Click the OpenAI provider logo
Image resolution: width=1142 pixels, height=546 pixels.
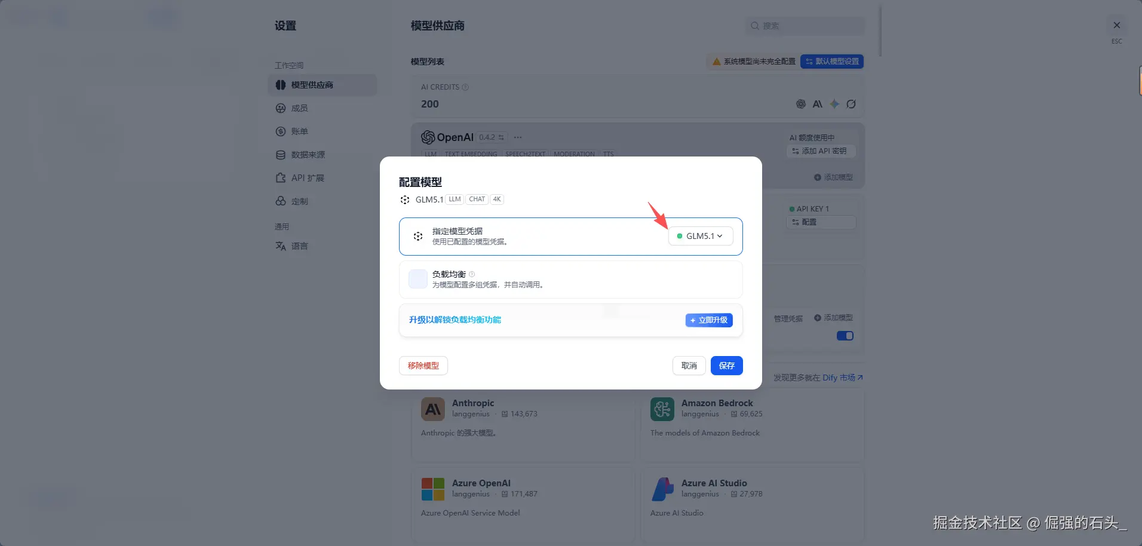tap(447, 137)
